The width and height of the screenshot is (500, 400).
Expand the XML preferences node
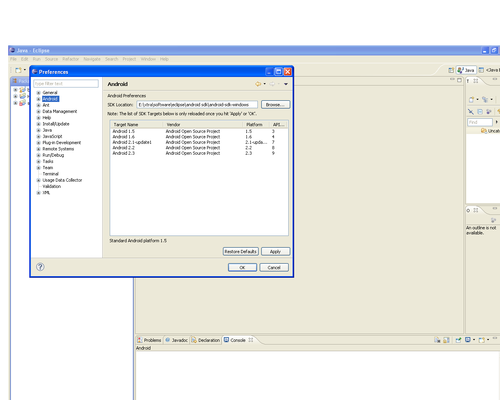click(39, 193)
